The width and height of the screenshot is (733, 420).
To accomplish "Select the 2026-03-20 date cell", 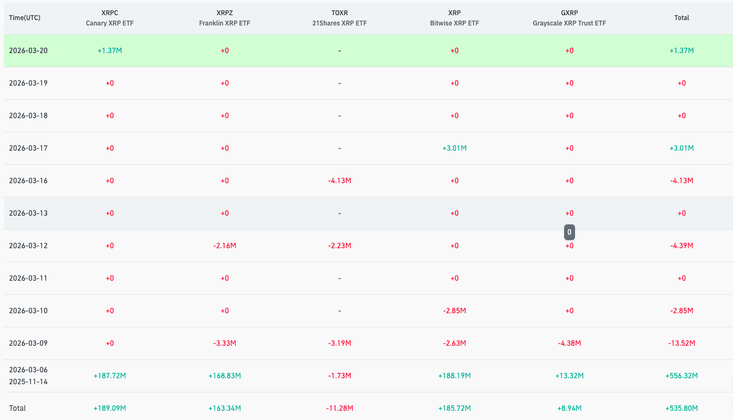I will (x=28, y=50).
